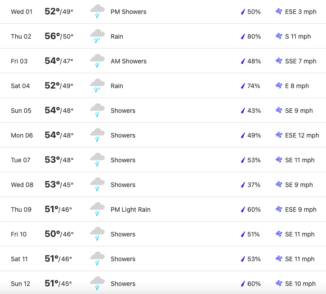Click the 50°/46° temperature for Fri 10
Screen dimensions: 326x294
[59, 234]
